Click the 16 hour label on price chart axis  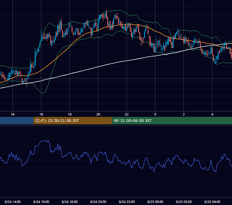tap(41, 114)
